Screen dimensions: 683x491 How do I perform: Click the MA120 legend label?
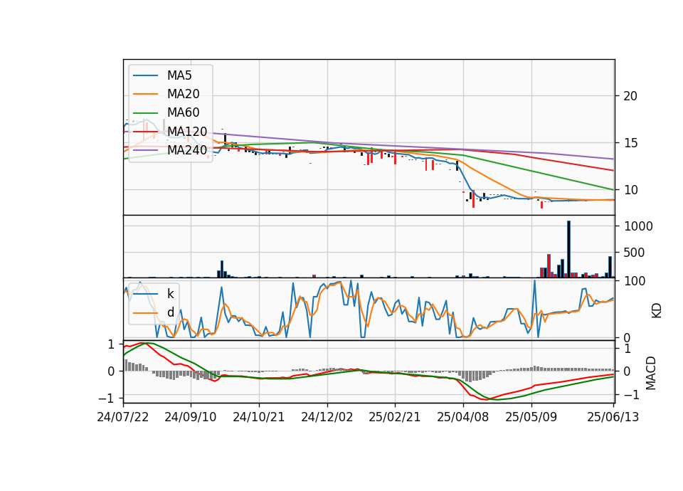point(187,132)
